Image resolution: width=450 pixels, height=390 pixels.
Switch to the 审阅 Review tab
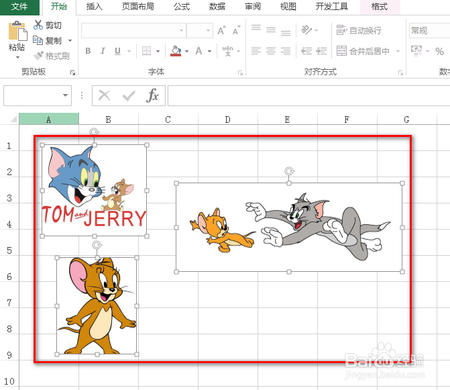click(253, 6)
